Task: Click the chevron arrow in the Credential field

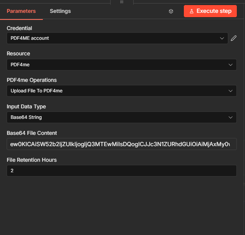Action: 222,38
